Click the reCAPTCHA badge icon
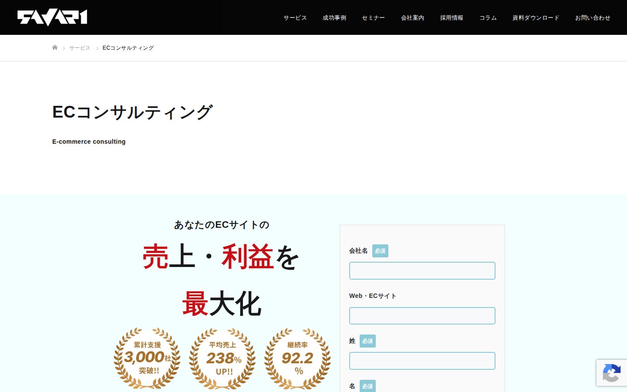Image resolution: width=627 pixels, height=392 pixels. click(612, 373)
